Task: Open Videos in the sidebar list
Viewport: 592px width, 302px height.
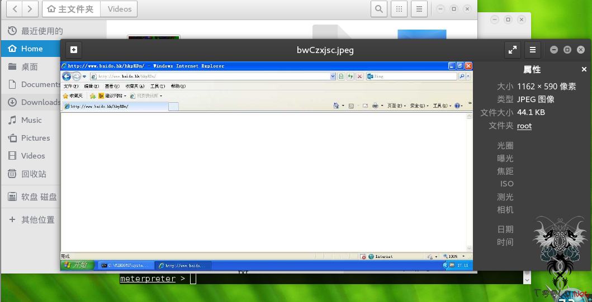Action: [31, 156]
